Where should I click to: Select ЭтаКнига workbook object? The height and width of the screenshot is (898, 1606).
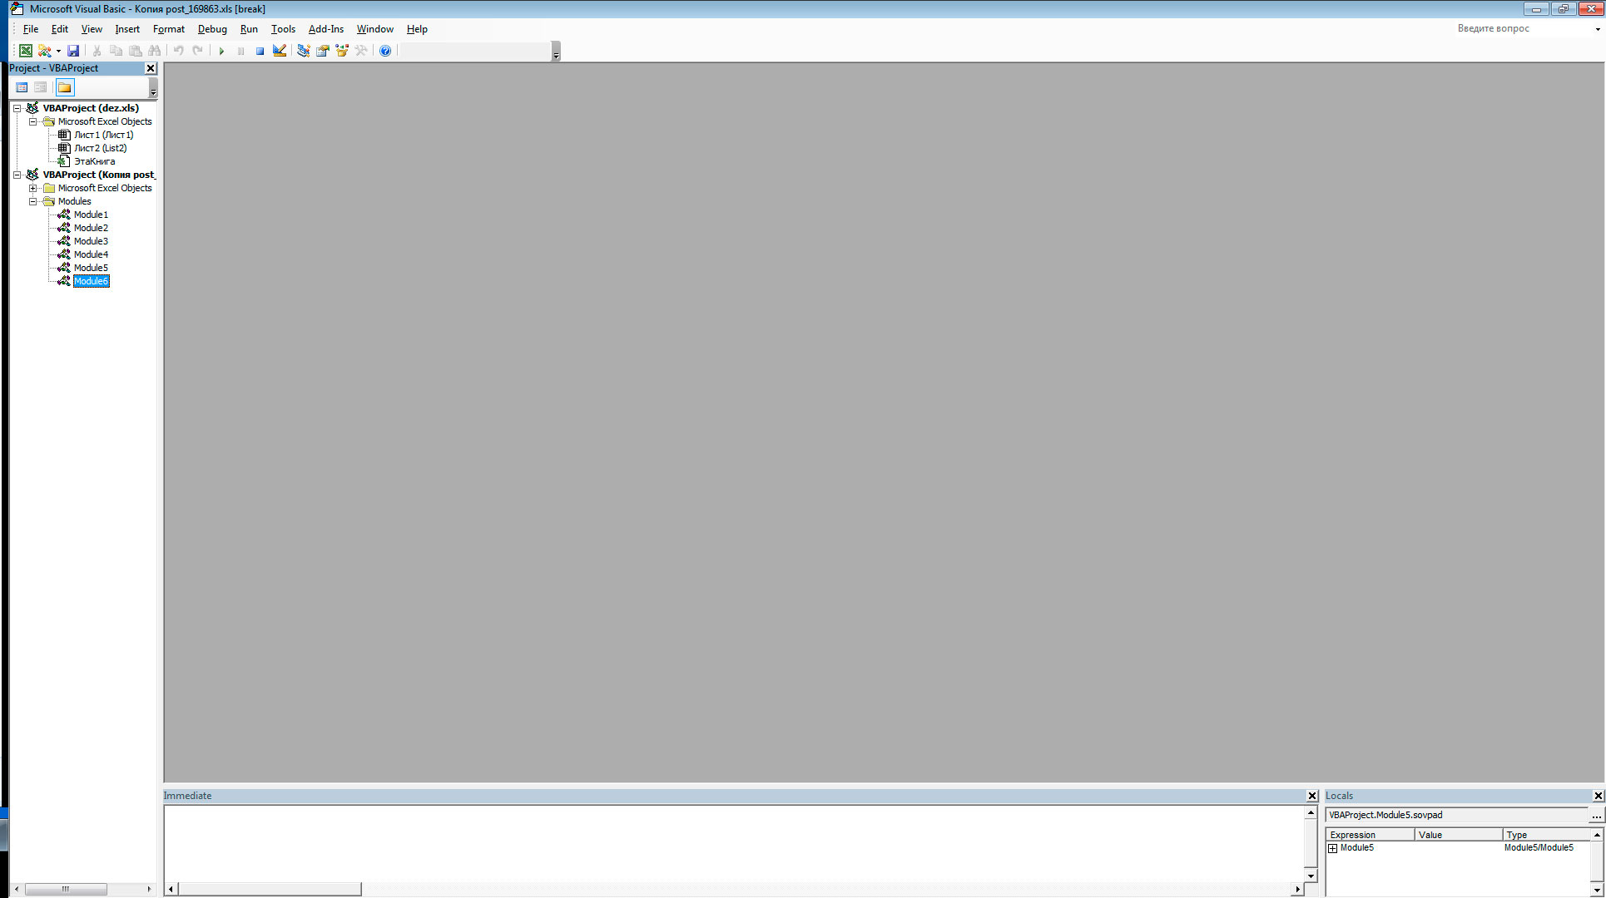[94, 161]
